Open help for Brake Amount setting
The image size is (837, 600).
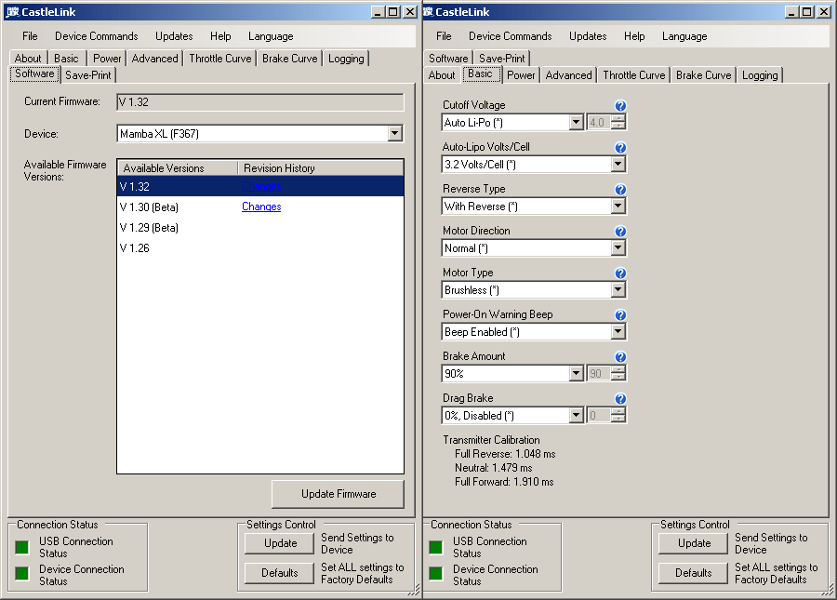click(x=619, y=356)
